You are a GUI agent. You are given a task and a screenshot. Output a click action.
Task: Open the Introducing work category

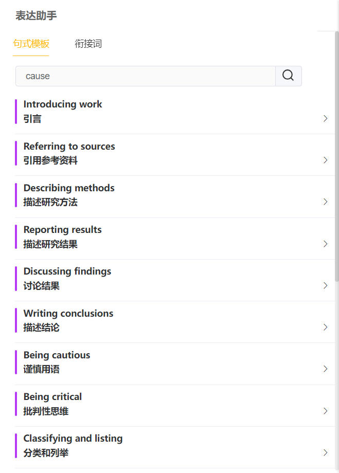click(63, 111)
